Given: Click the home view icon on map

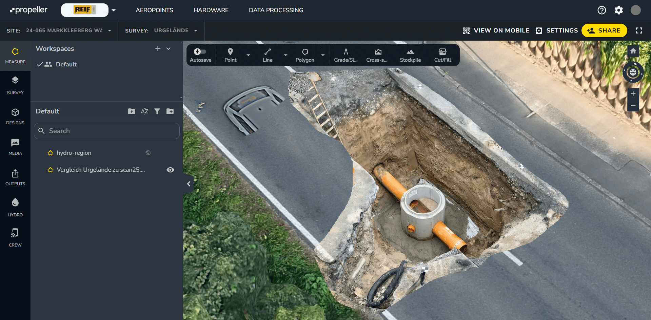Looking at the screenshot, I should (x=633, y=51).
